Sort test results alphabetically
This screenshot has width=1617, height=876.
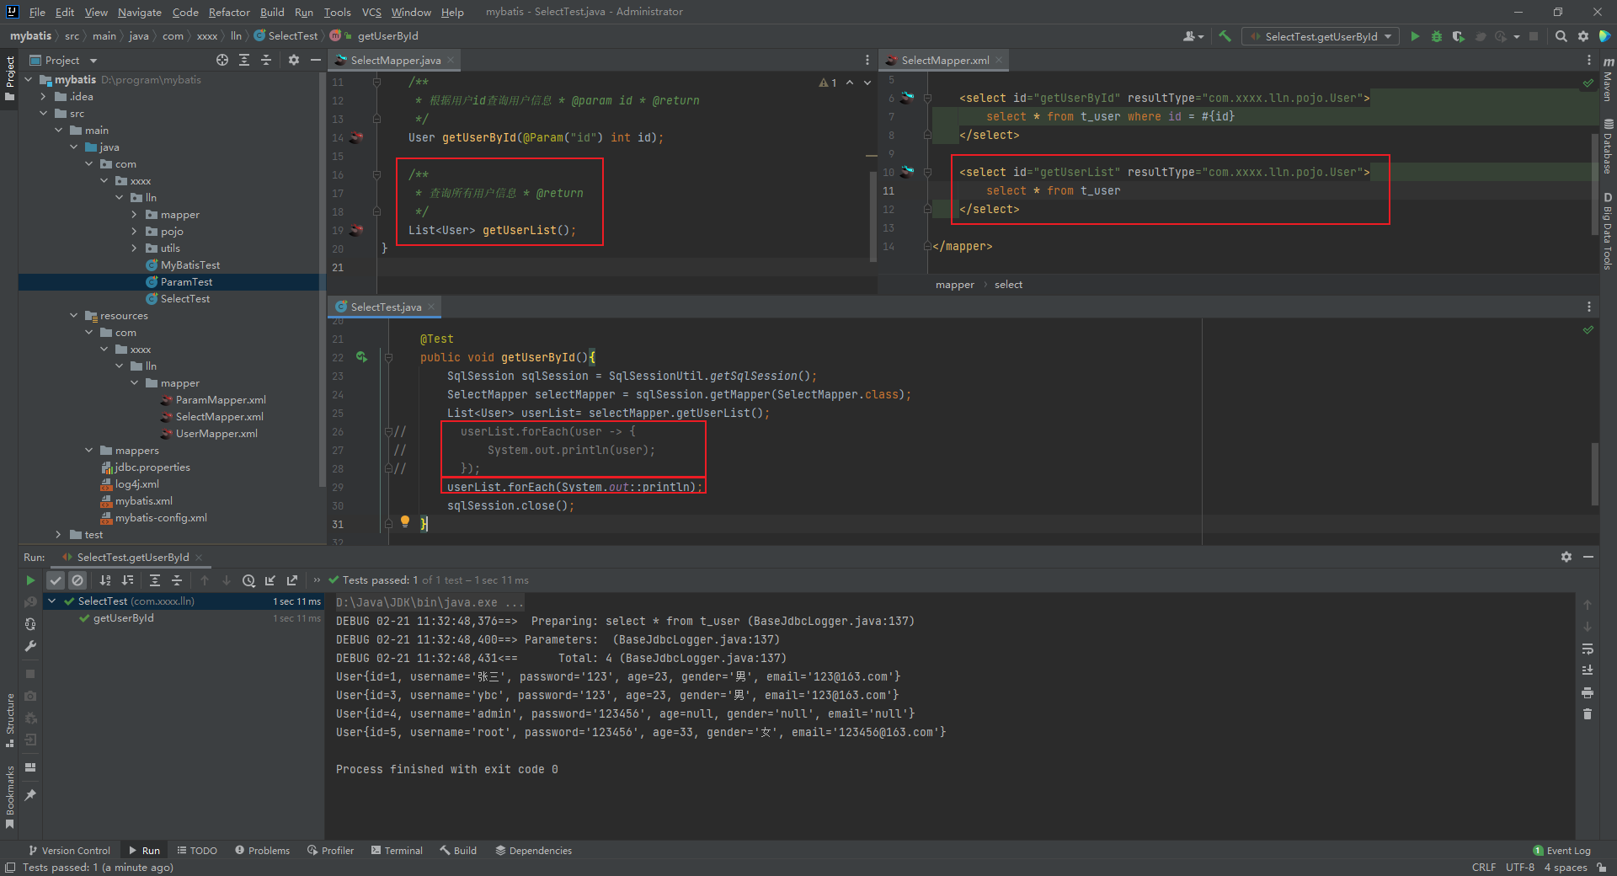(105, 580)
